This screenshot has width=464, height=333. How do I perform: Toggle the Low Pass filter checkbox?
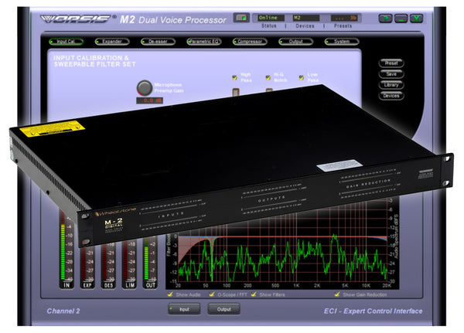(302, 77)
